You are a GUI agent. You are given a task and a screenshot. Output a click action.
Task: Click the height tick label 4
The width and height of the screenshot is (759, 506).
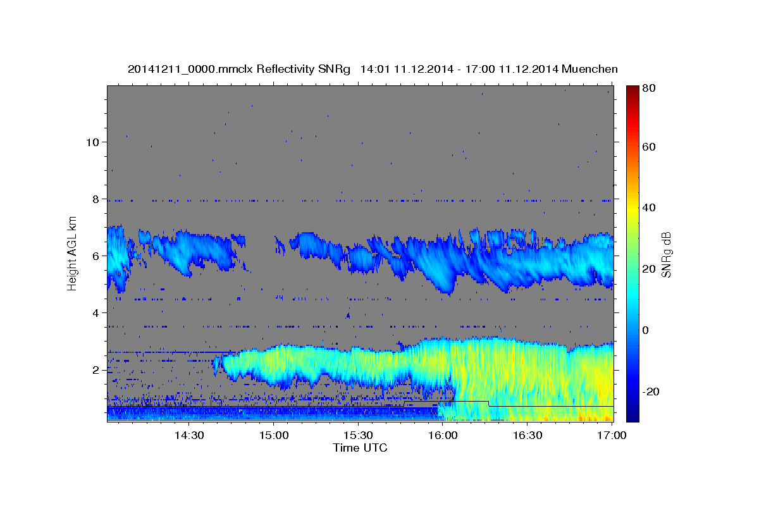(96, 313)
